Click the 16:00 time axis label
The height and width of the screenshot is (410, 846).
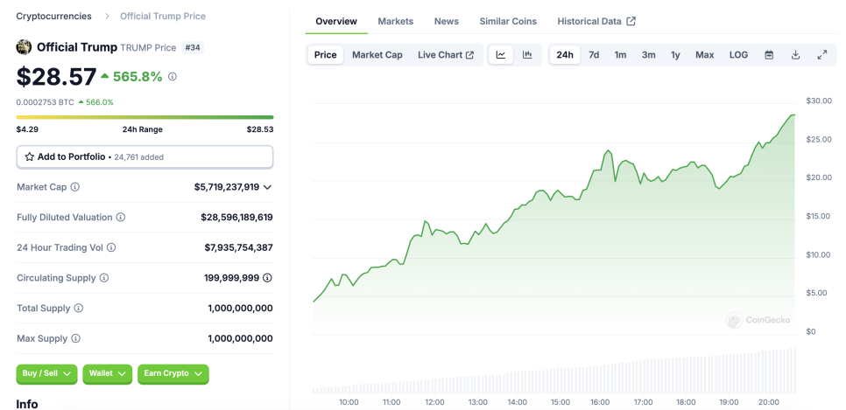pos(600,402)
